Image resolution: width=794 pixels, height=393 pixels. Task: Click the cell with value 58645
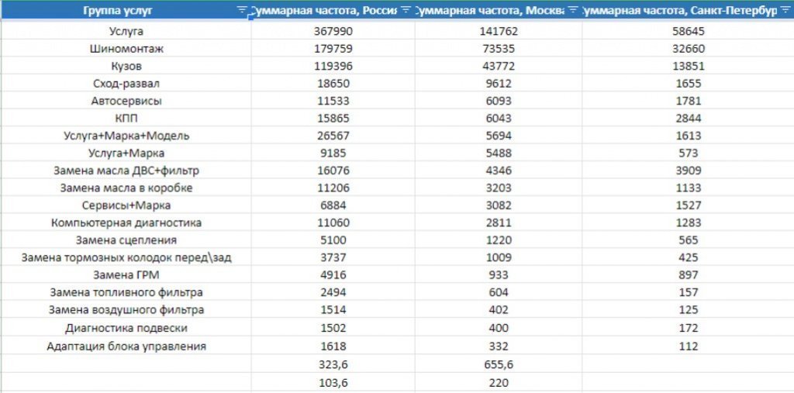[689, 32]
